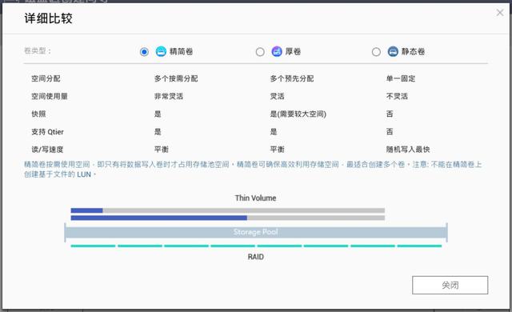
Task: Click the 精简卷 label text
Action: click(182, 51)
